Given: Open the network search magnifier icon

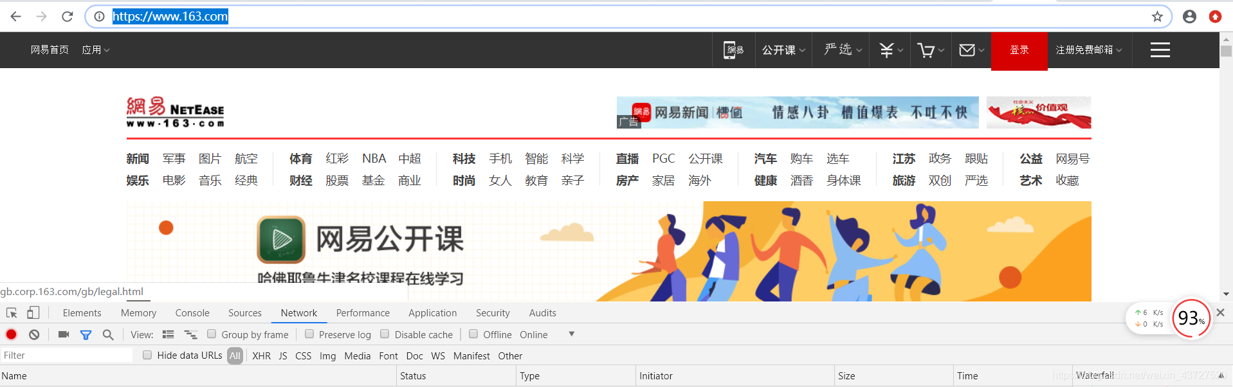Looking at the screenshot, I should [108, 334].
